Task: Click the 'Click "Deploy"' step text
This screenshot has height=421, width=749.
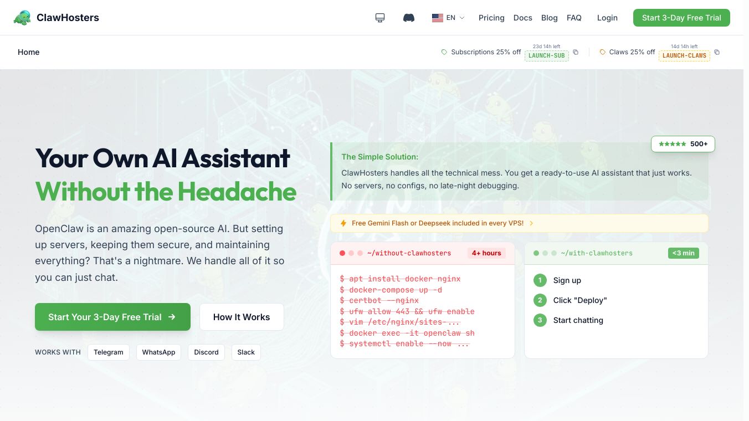Action: [580, 300]
